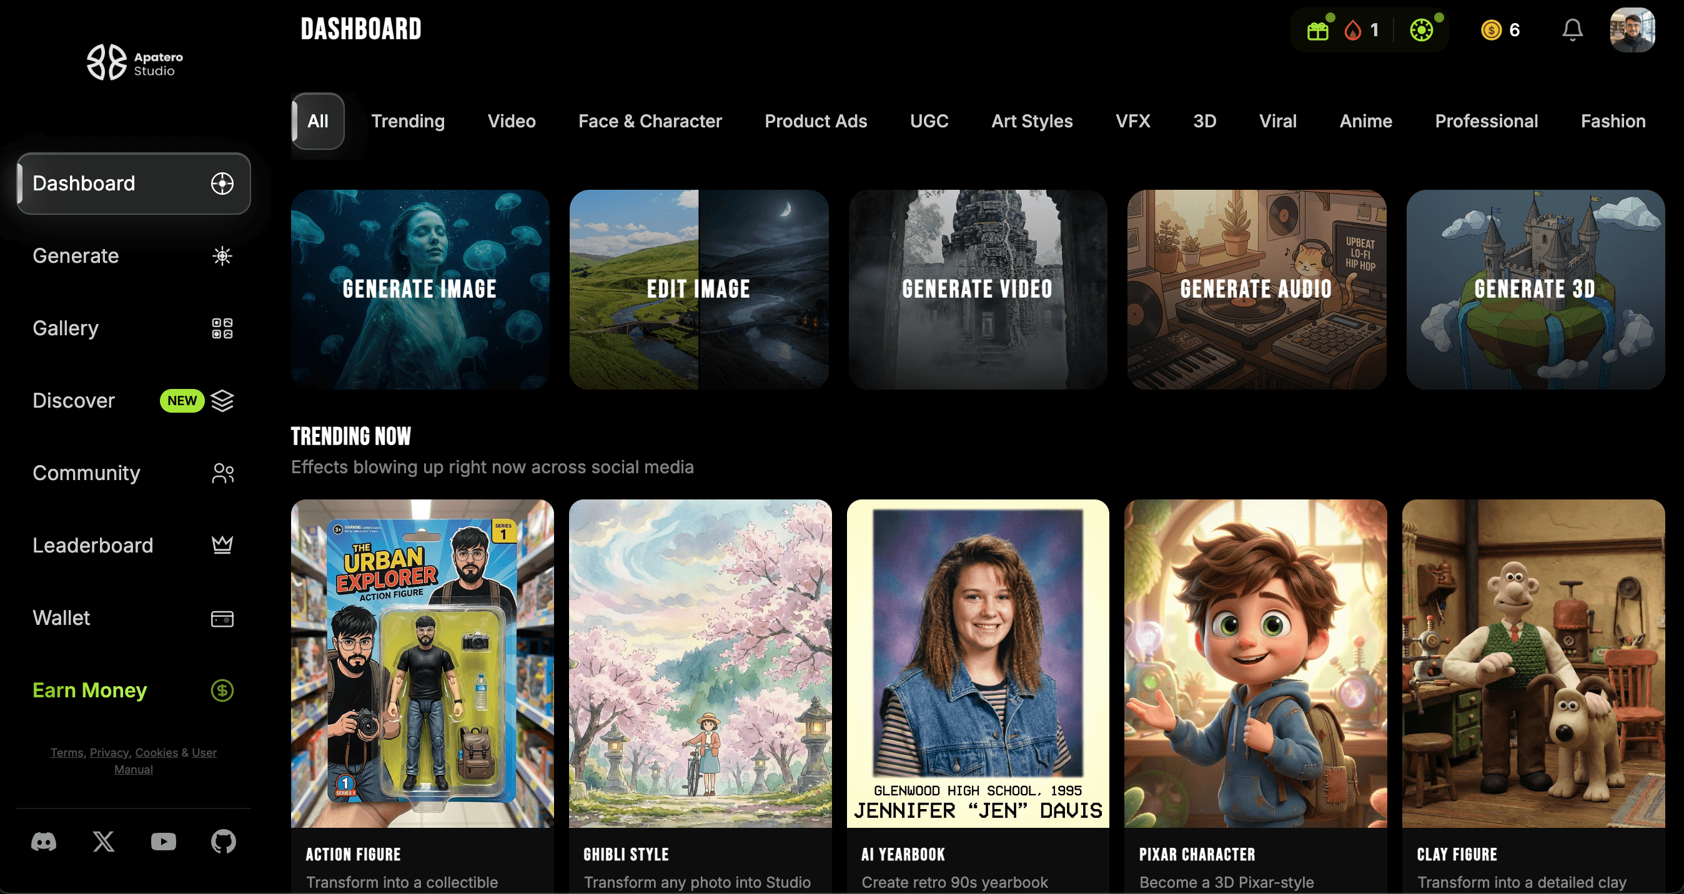Select the Ghibli Style effect thumbnail
Viewport: 1684px width, 894px height.
(700, 663)
